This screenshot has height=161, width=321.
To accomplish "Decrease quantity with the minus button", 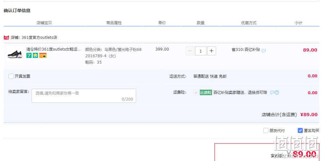I will [x=190, y=51].
